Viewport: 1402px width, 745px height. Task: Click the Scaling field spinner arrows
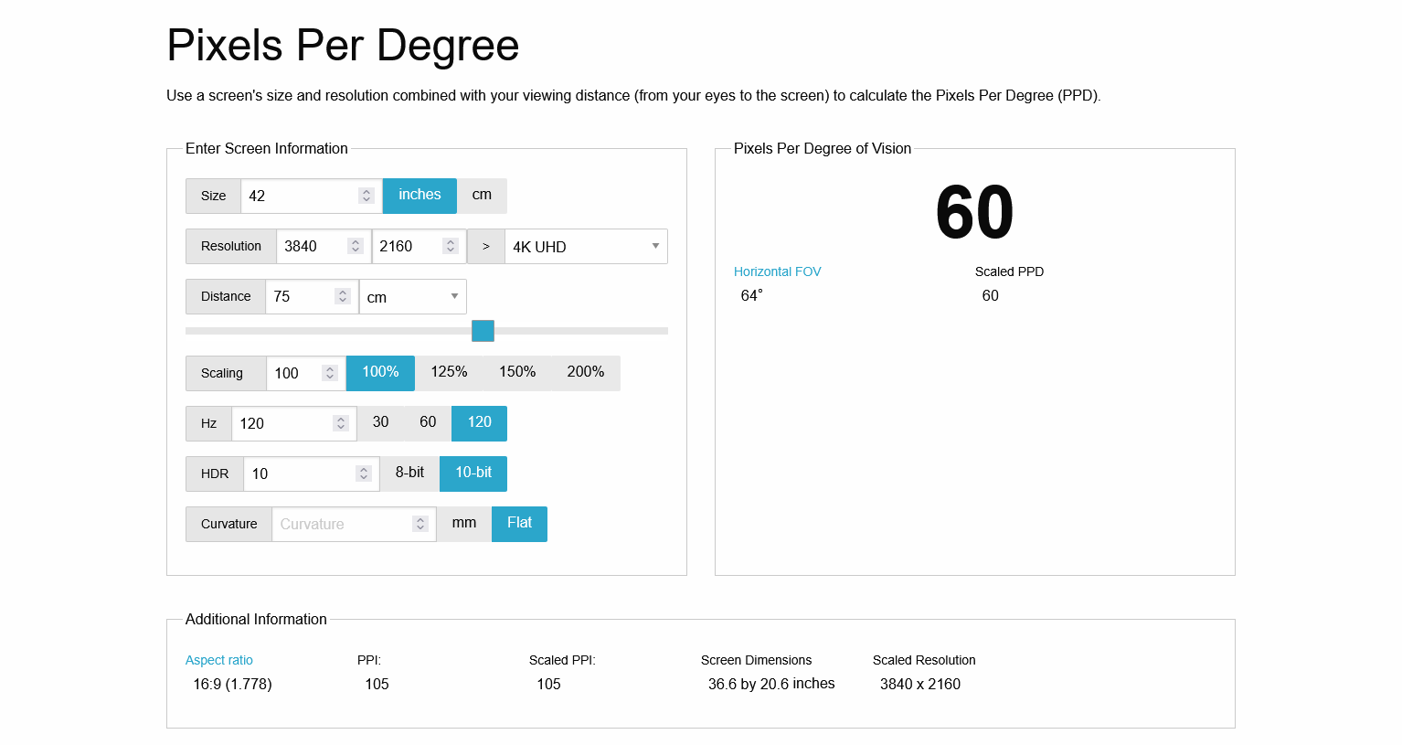tap(330, 373)
